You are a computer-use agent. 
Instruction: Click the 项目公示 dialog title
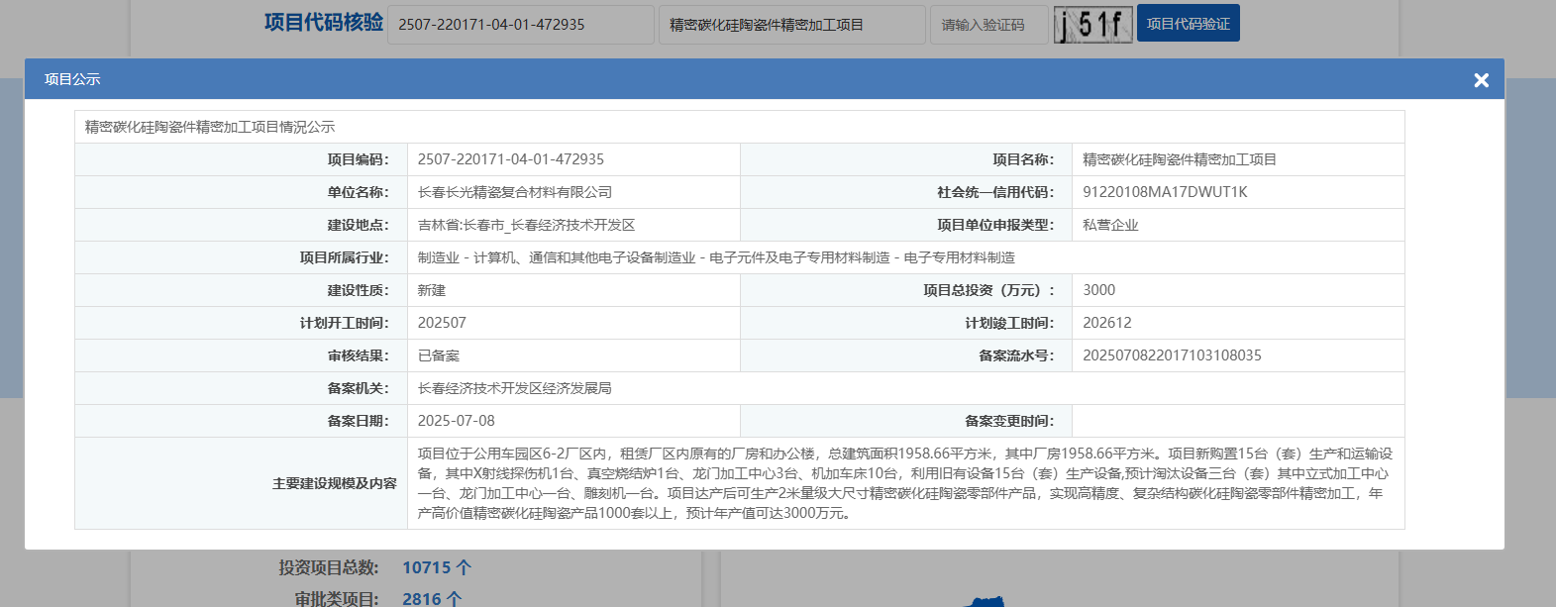coord(72,79)
